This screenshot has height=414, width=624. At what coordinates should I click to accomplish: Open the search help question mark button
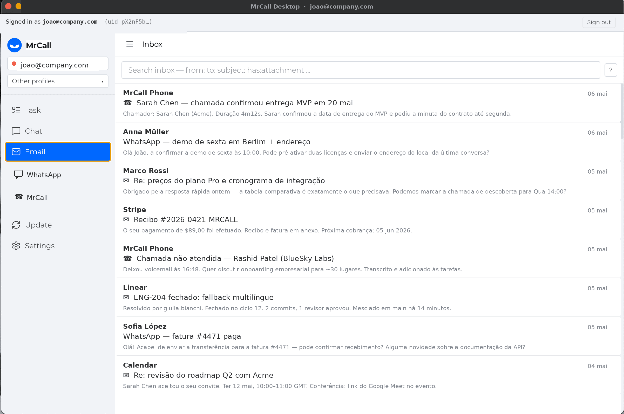point(611,70)
